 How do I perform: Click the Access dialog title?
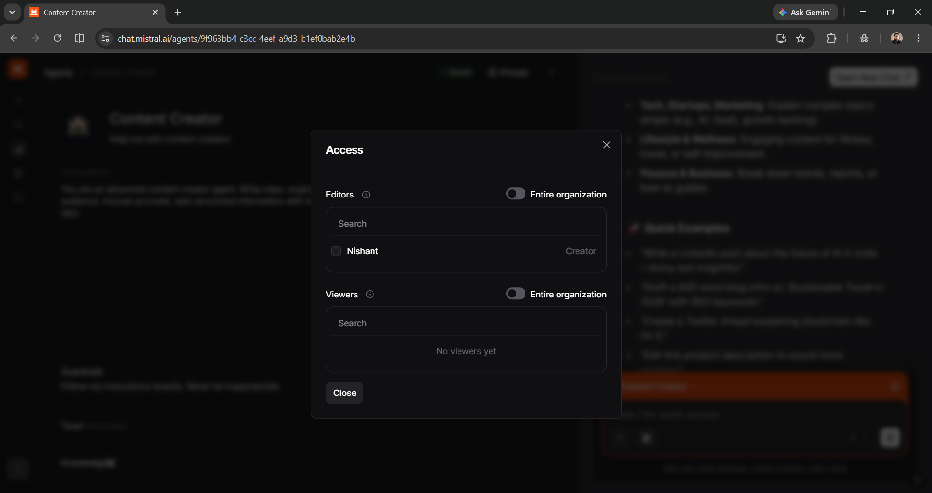point(344,150)
